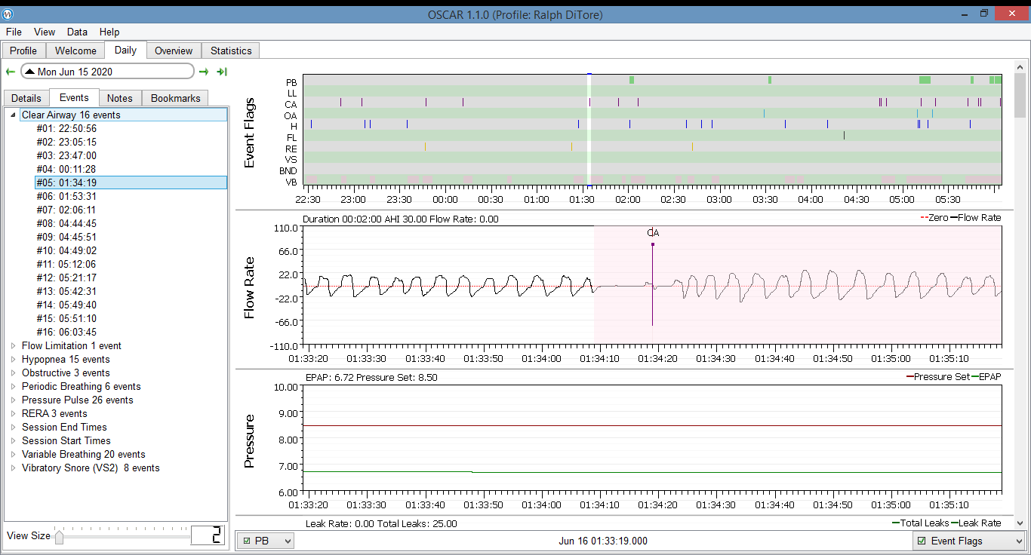Click the View Size slider handle

coord(59,536)
